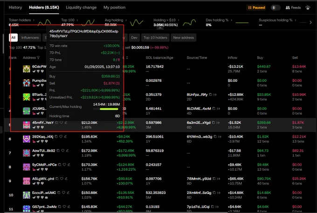Expand Dev holding % stat chevron
Image resolution: width=317 pixels, height=213 pixels.
(231, 20)
